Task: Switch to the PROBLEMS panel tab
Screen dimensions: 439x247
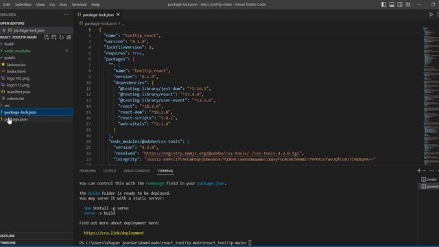Action: [x=88, y=171]
